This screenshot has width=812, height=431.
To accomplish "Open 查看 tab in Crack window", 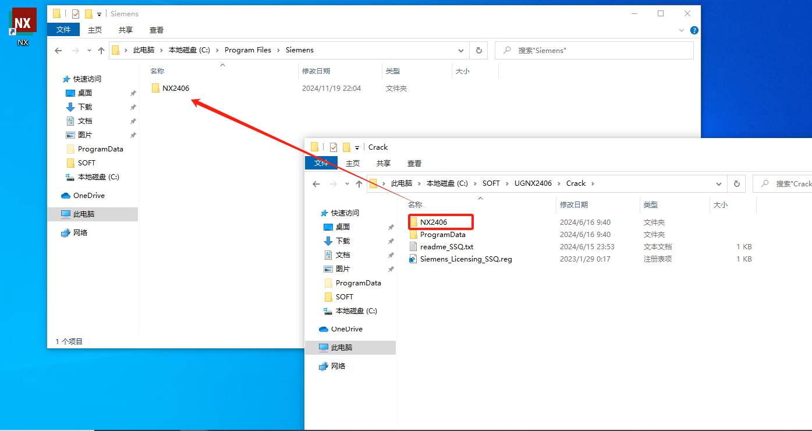I will click(414, 163).
